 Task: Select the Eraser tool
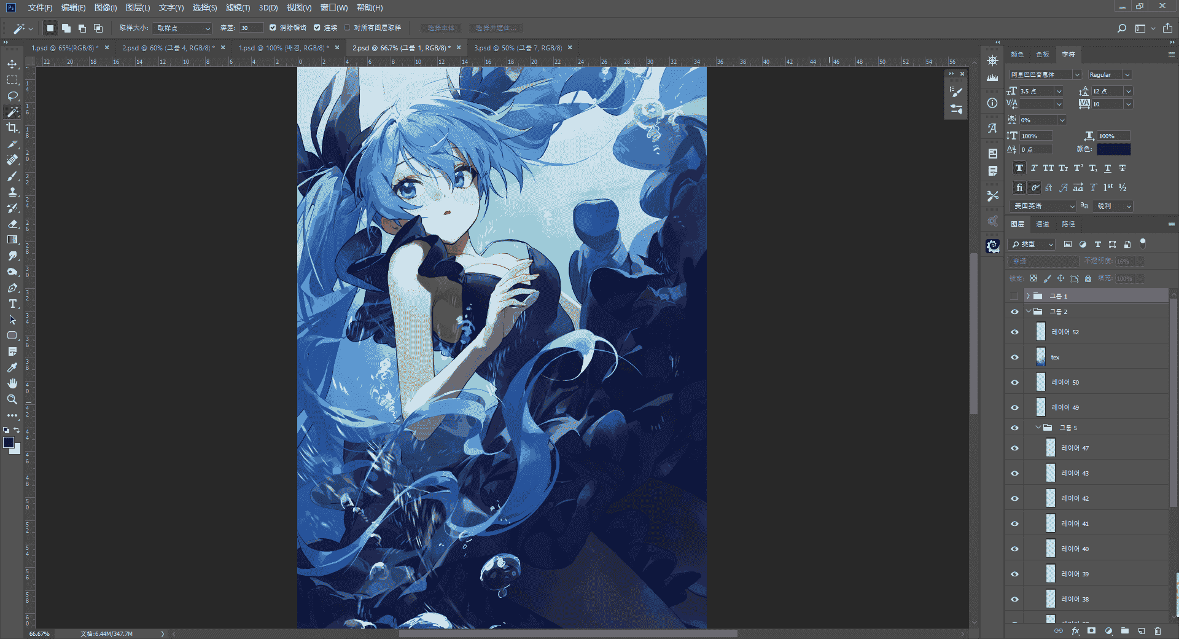pos(12,224)
